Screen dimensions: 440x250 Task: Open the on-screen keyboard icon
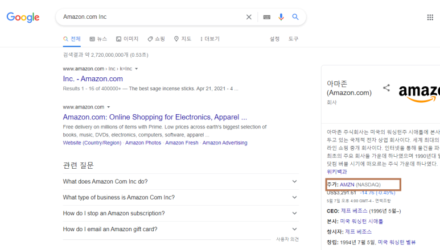[266, 17]
